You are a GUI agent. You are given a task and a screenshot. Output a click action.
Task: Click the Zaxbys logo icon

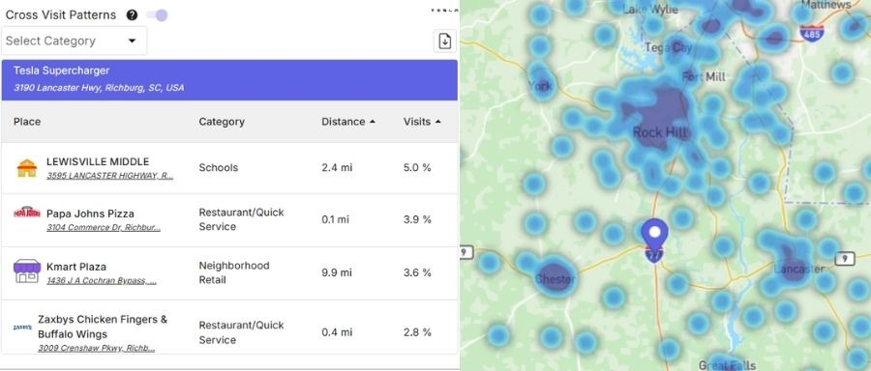click(x=22, y=328)
